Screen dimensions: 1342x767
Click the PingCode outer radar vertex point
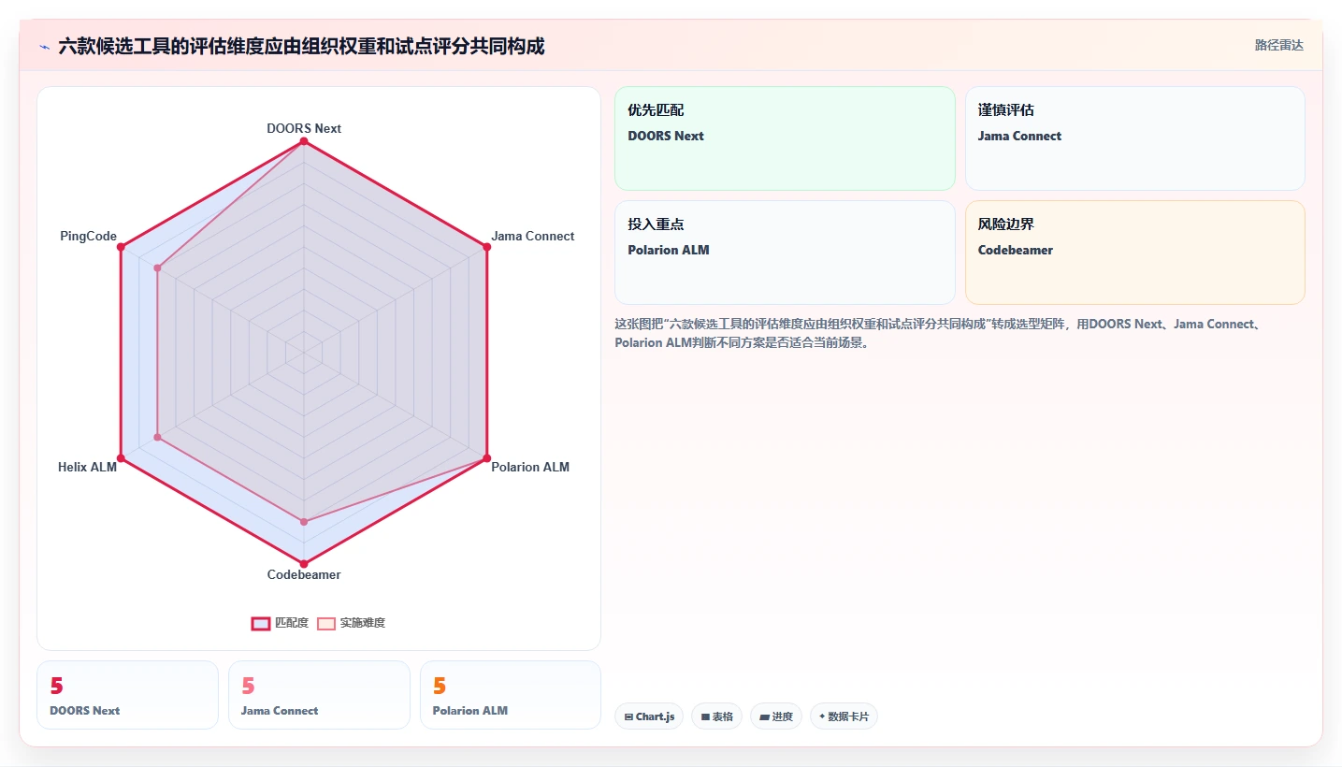tap(121, 247)
